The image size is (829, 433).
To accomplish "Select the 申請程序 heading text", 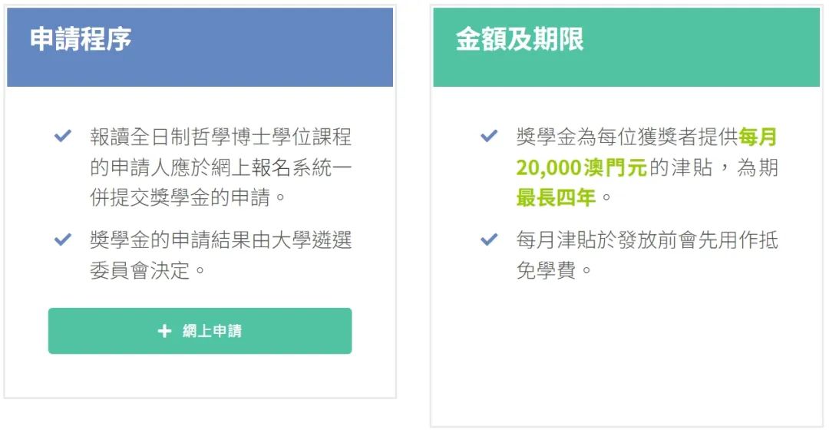I will [81, 40].
